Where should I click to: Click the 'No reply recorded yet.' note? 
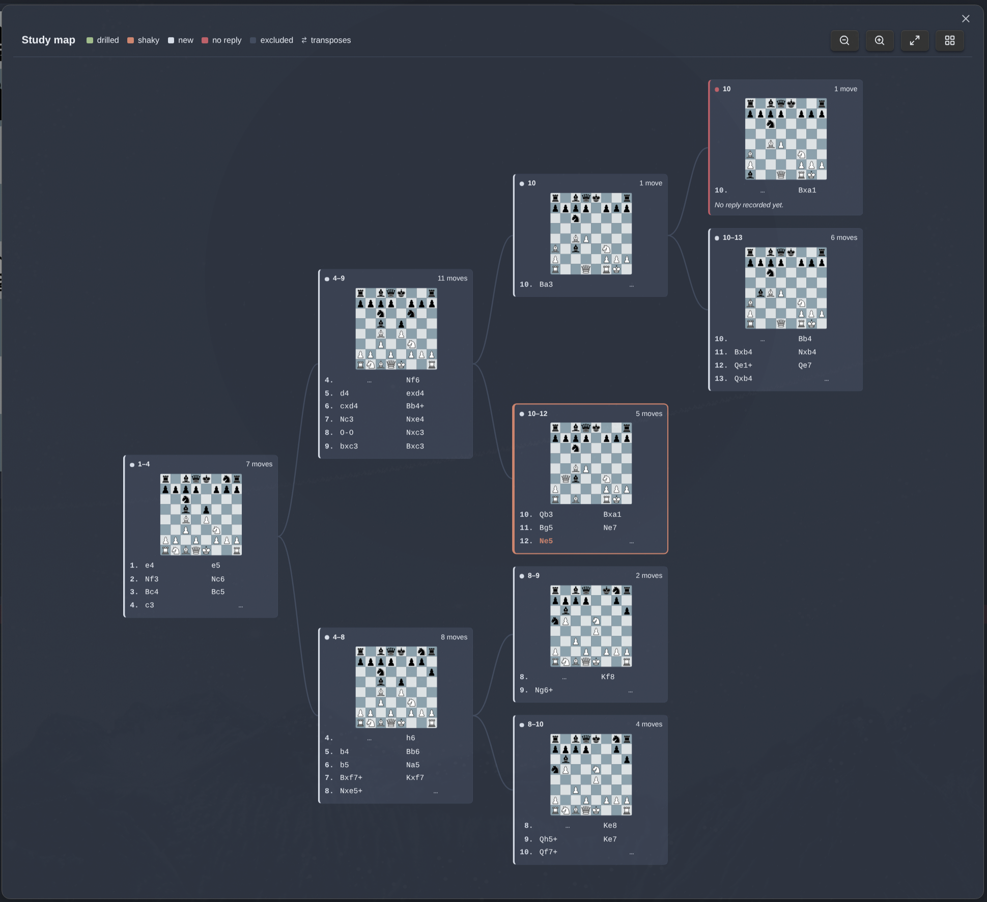point(749,205)
